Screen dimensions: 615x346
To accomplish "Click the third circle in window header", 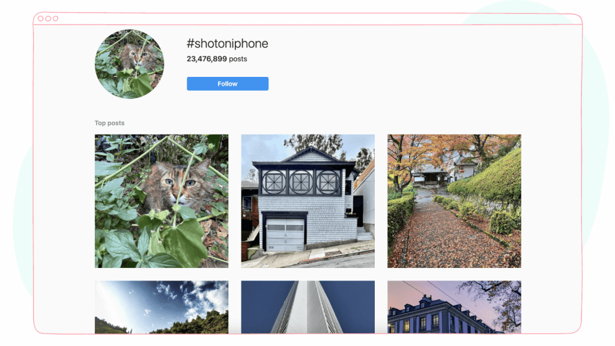I will [x=55, y=19].
